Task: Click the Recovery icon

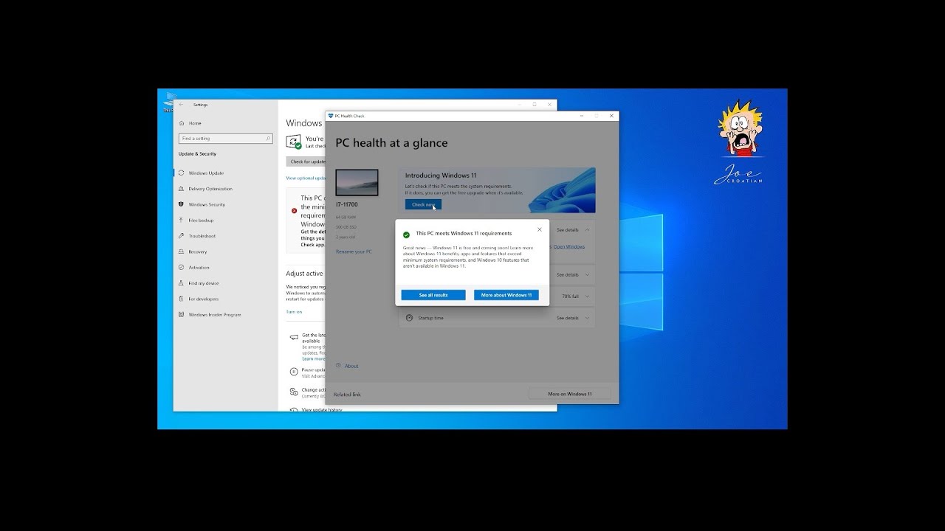Action: coord(182,251)
